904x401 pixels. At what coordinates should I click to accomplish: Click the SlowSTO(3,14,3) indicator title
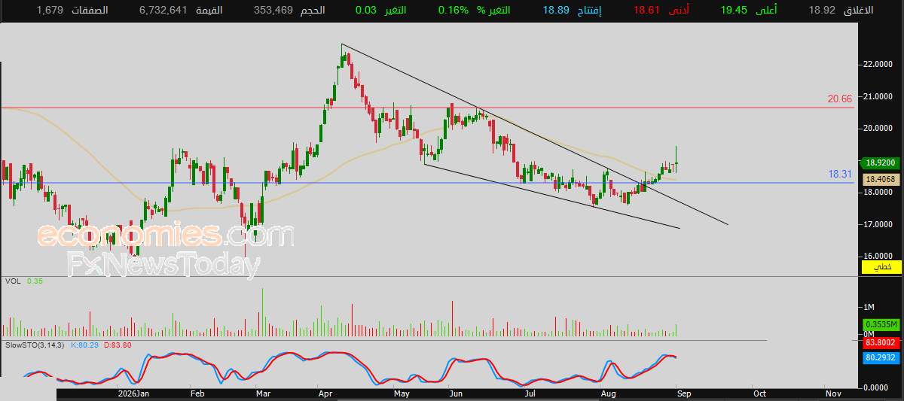click(x=36, y=344)
